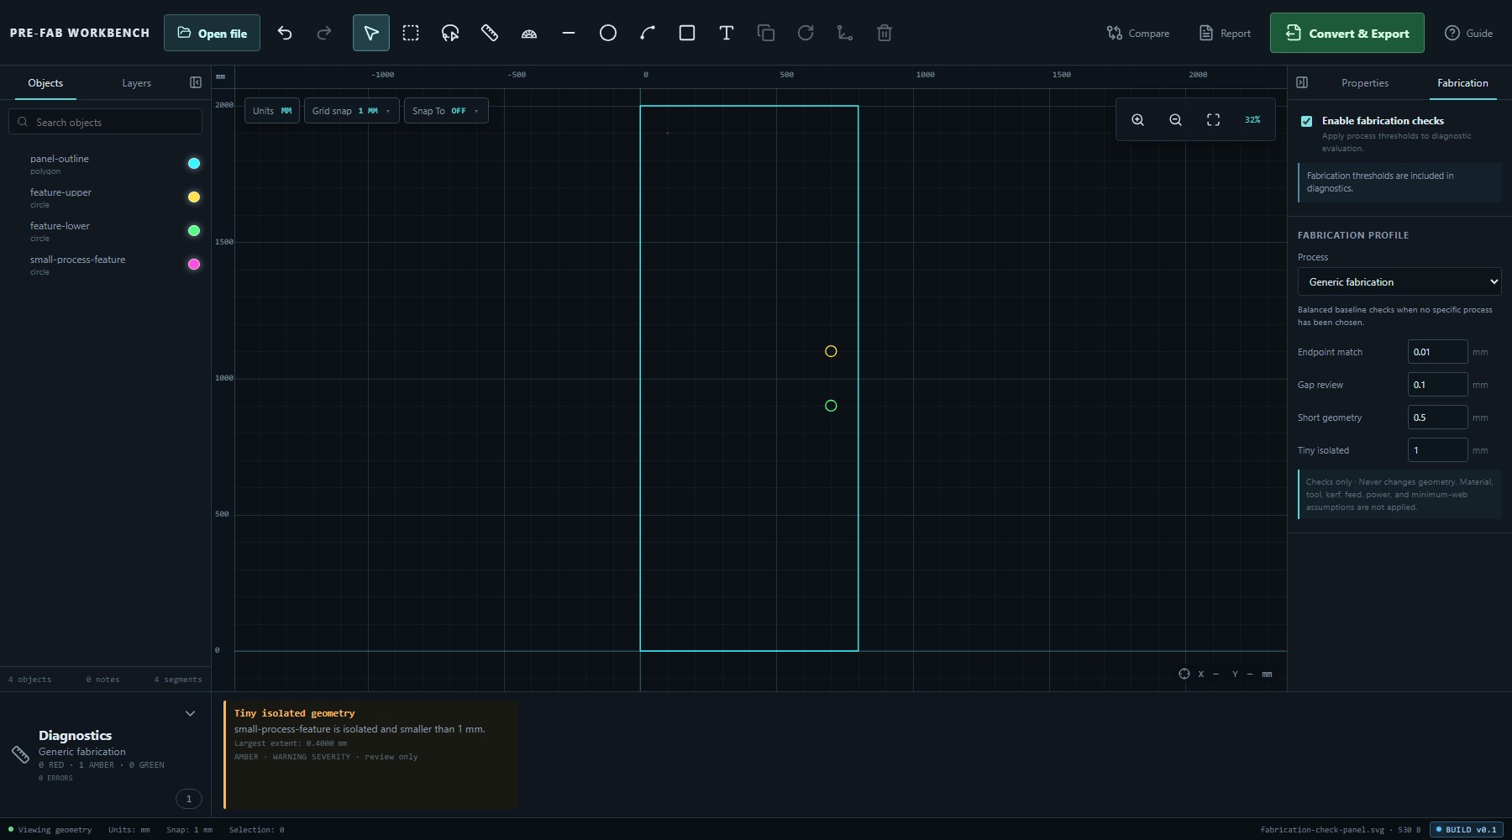
Task: Select the rectangle drawing tool
Action: point(687,33)
